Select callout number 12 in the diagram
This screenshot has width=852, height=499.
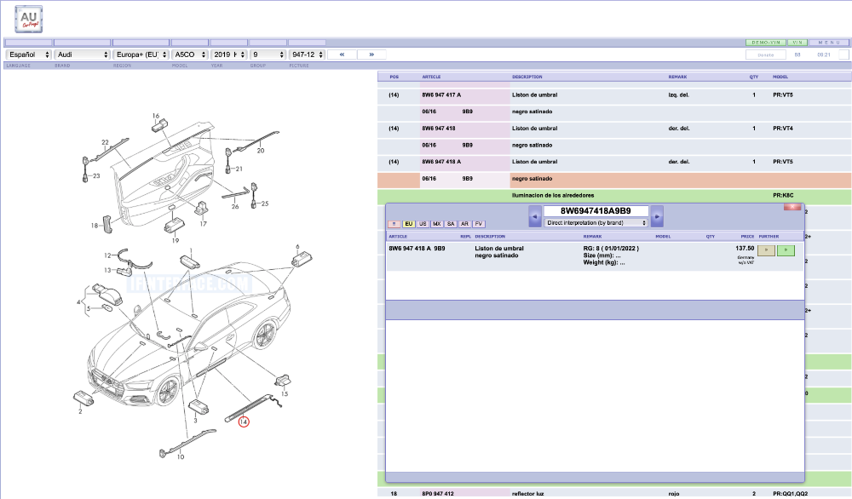coord(107,255)
